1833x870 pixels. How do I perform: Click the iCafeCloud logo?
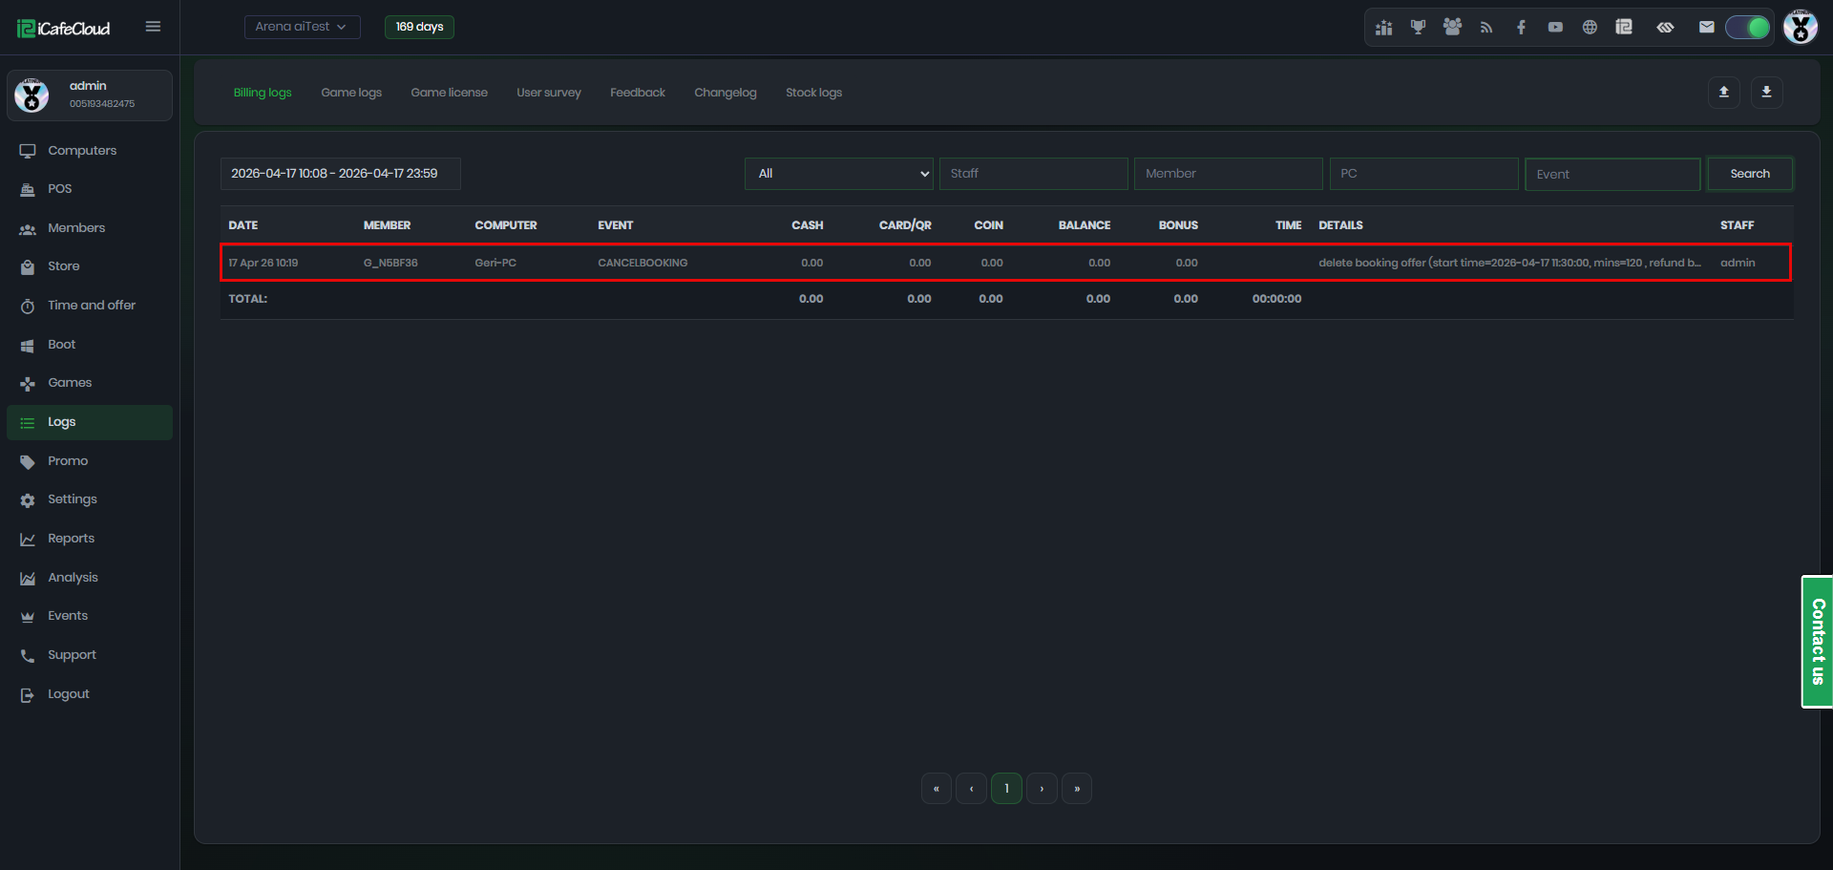tap(64, 29)
